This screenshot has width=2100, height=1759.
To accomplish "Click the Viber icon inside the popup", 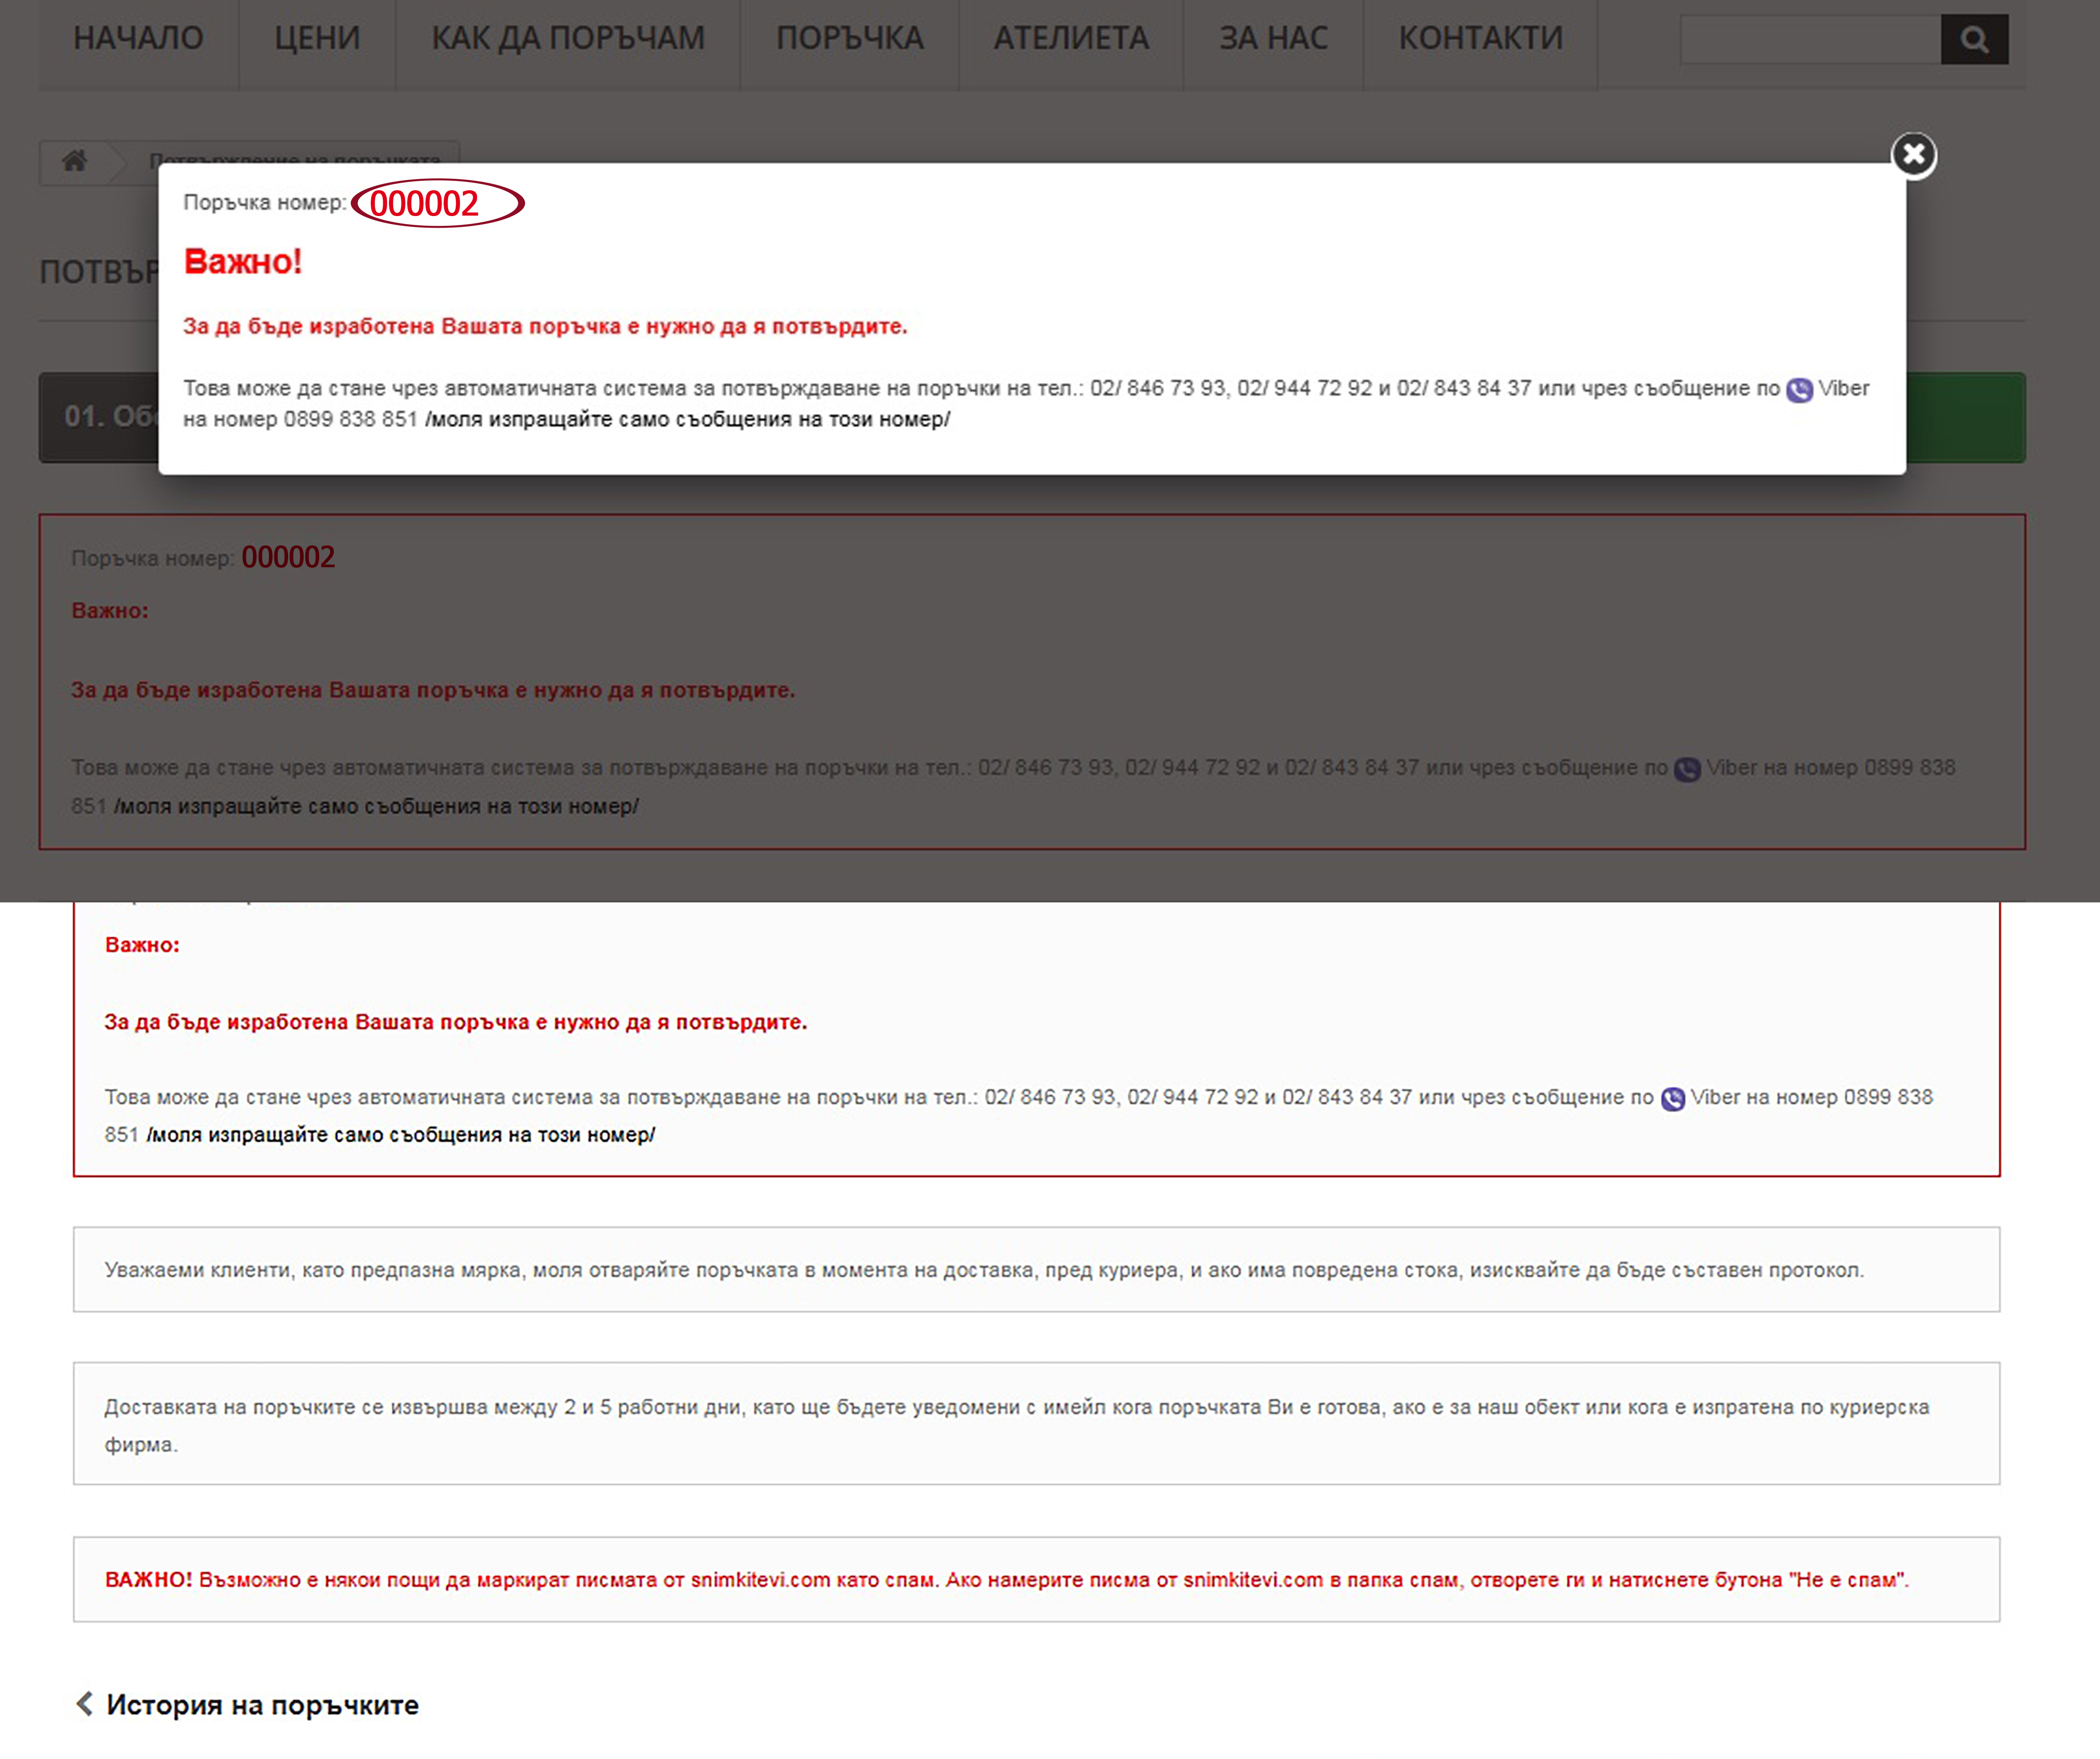I will (x=1799, y=390).
